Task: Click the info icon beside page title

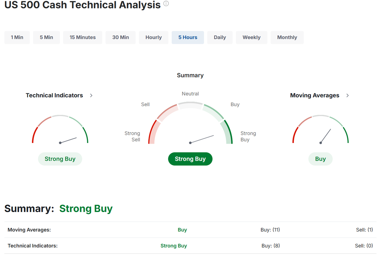Action: point(166,4)
